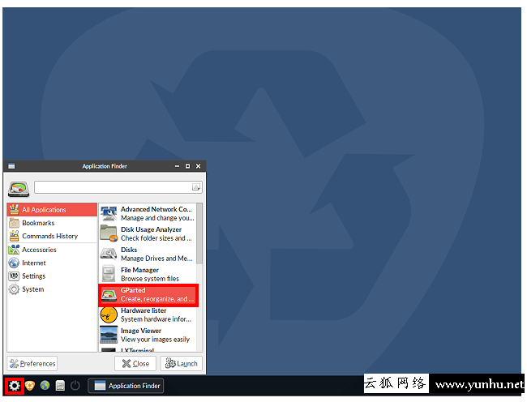Click the orange shield taskbar icon
This screenshot has width=527, height=402.
tap(30, 386)
